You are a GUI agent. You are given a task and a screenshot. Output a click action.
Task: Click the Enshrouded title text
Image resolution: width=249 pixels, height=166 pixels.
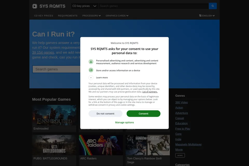point(41,128)
